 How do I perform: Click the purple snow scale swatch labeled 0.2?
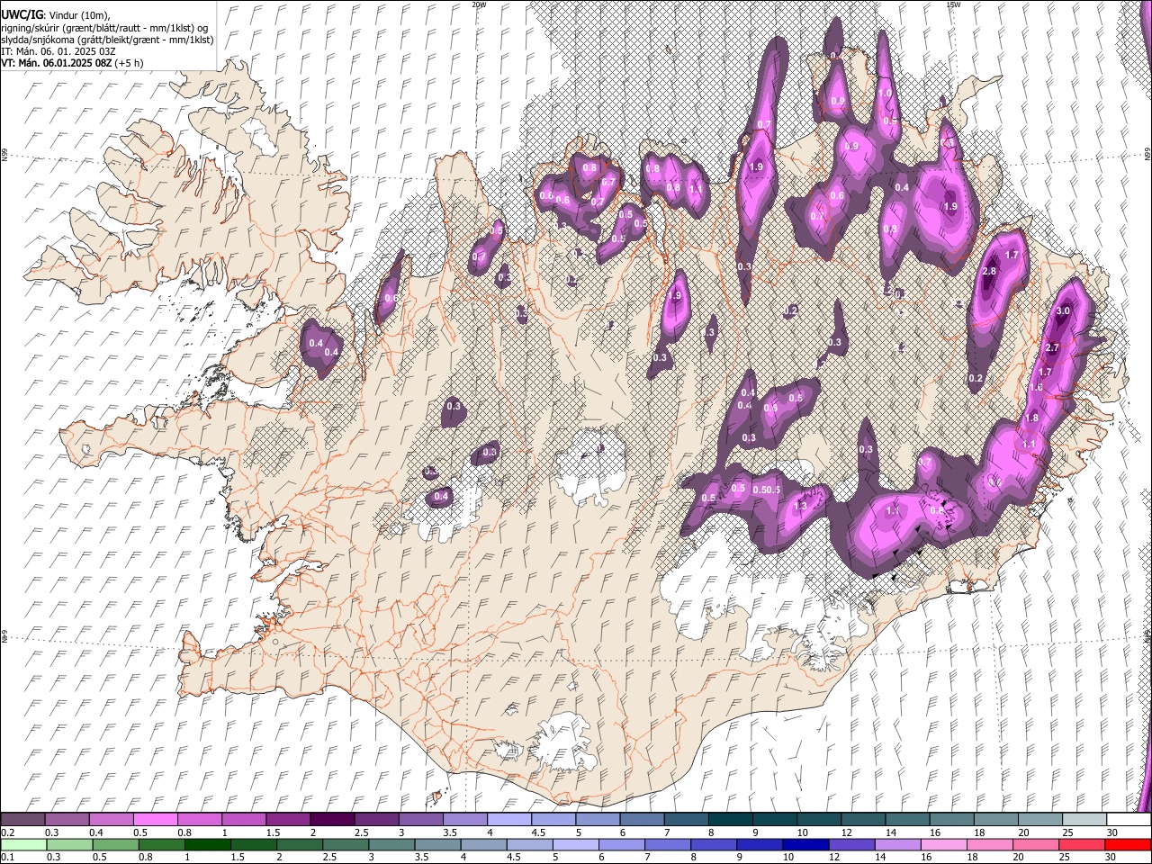(x=22, y=820)
